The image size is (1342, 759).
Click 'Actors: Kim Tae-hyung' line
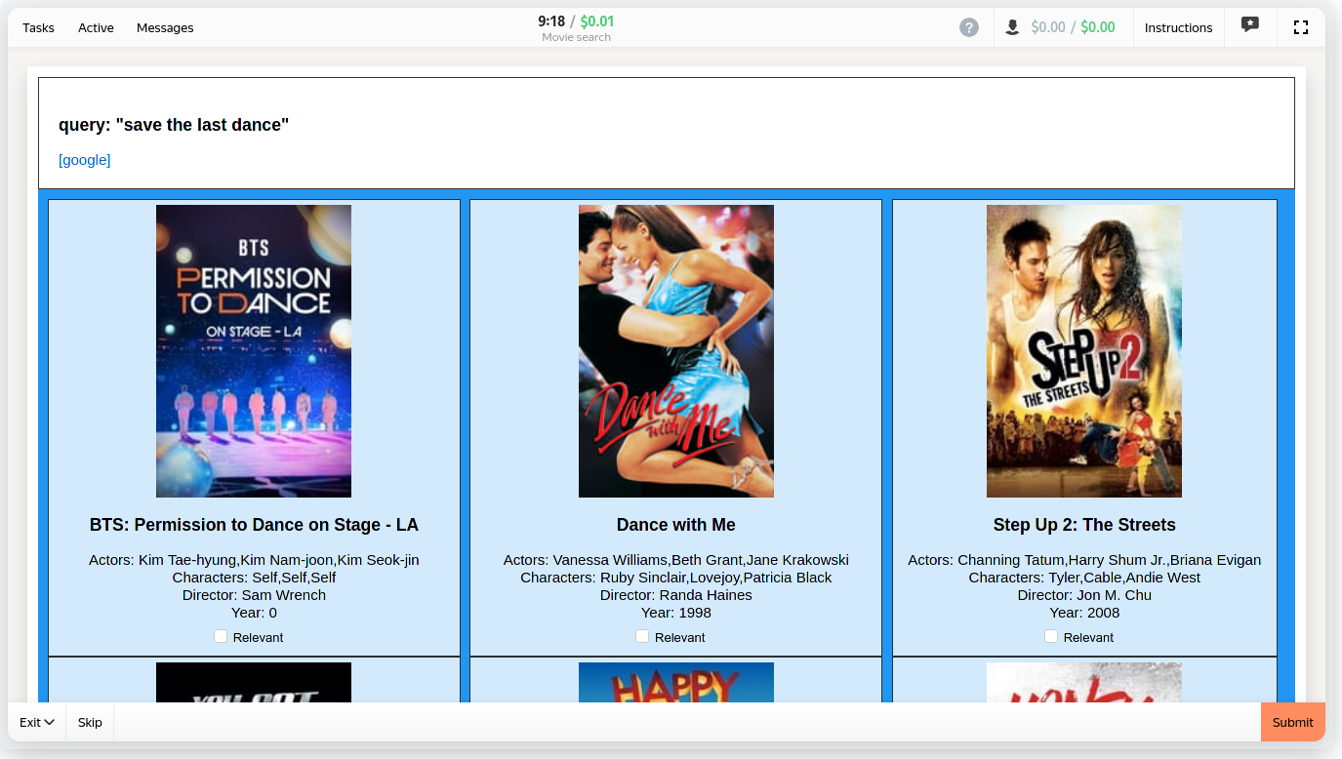tap(254, 560)
